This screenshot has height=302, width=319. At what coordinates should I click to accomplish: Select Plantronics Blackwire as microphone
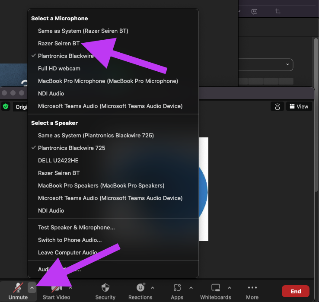click(113, 56)
